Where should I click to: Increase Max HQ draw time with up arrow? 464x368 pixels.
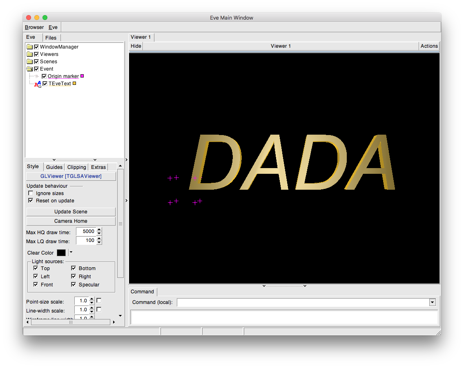click(x=99, y=230)
